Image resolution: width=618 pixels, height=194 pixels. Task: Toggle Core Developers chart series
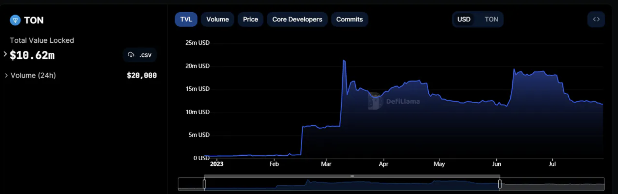297,19
